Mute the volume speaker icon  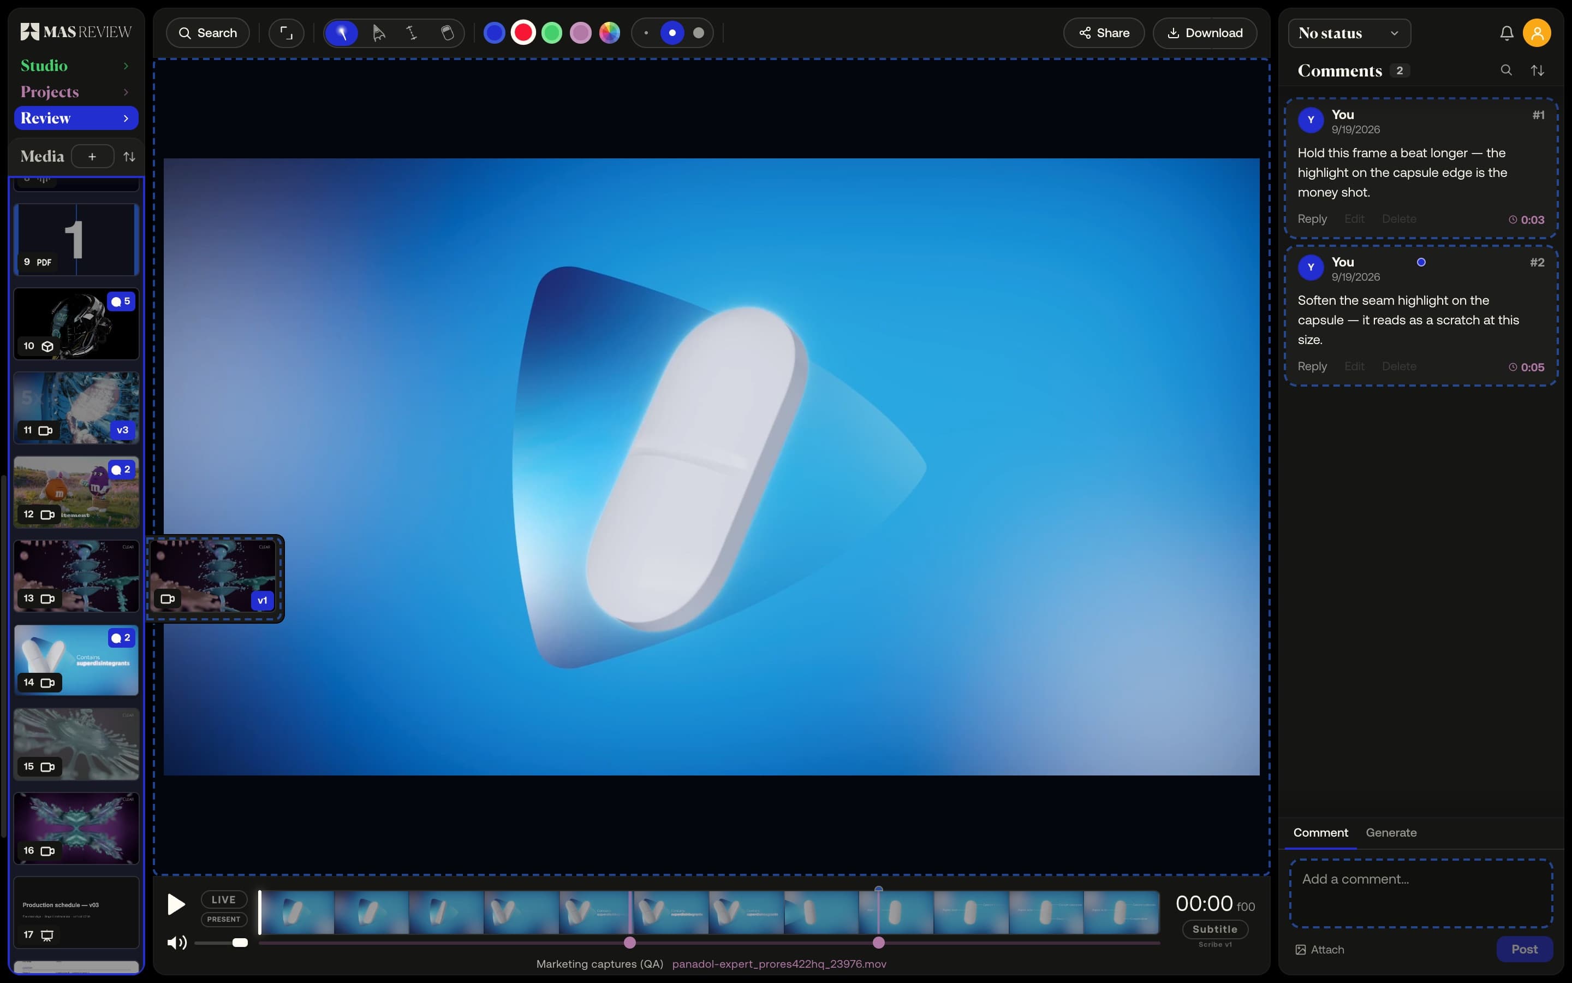click(x=176, y=943)
